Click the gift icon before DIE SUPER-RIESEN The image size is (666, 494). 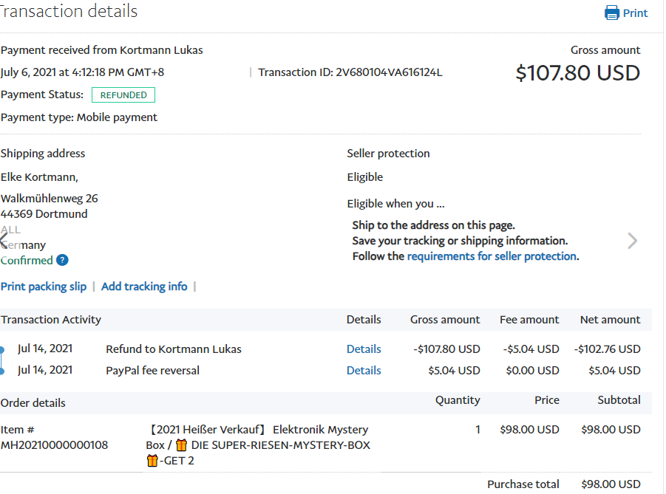coord(181,445)
